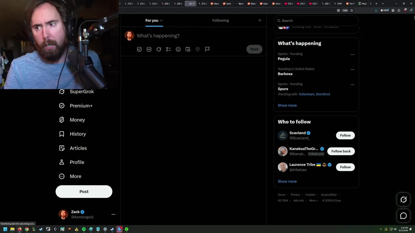415x233 pixels.
Task: Open account options next to Zack @Asmongold
Action: tap(113, 214)
